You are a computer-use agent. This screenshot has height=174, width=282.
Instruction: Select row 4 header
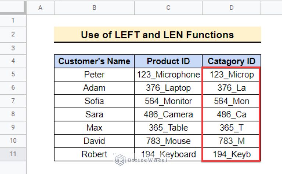tap(13, 61)
